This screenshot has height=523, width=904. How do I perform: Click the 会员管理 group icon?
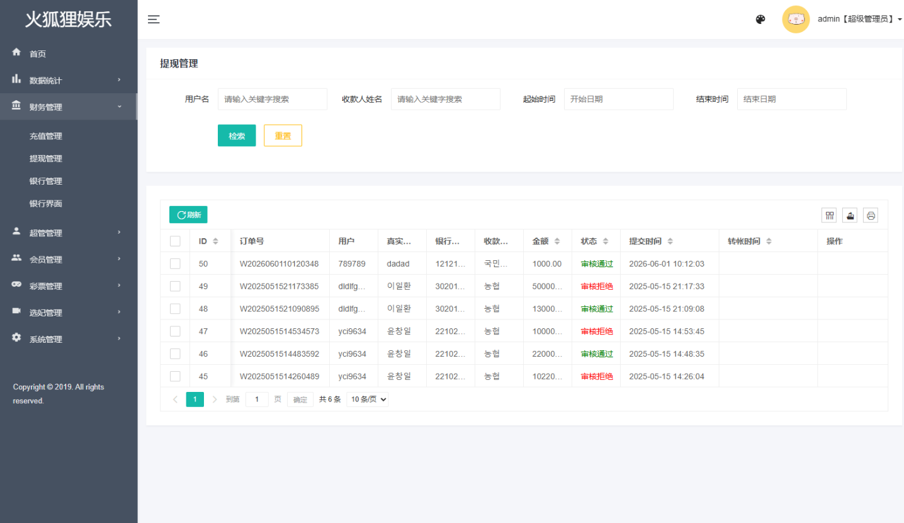[16, 258]
